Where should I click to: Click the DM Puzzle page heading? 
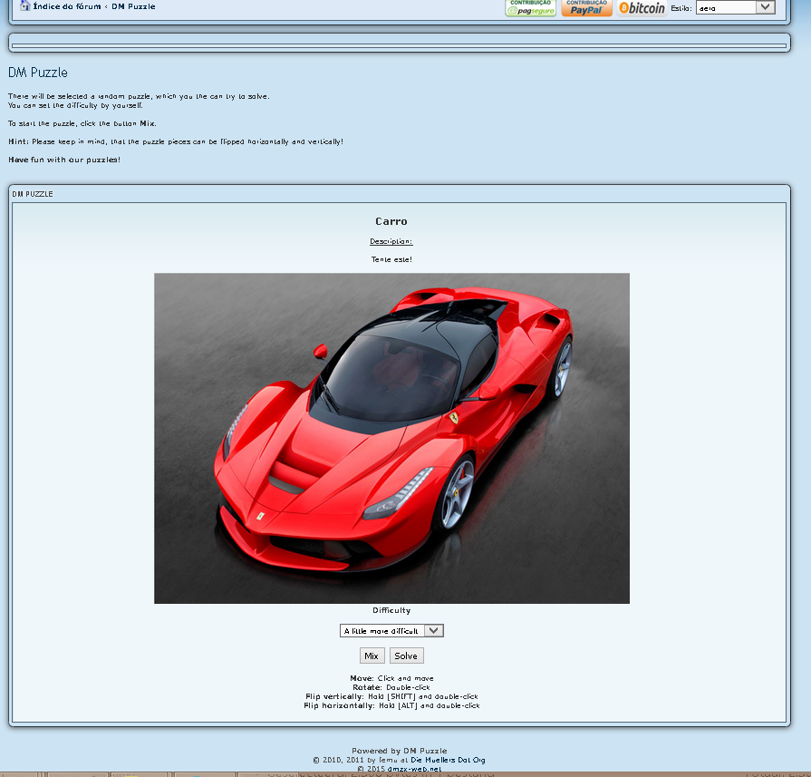(38, 73)
